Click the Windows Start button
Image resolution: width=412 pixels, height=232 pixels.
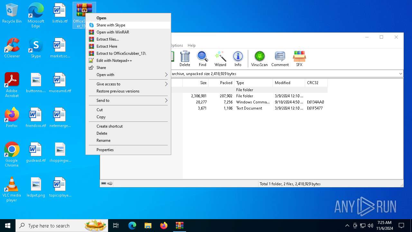coord(7,226)
